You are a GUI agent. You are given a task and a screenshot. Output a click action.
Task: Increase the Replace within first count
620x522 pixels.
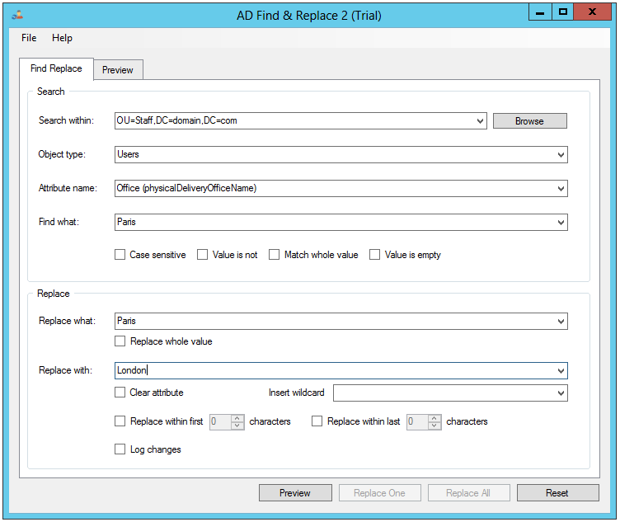tap(237, 418)
